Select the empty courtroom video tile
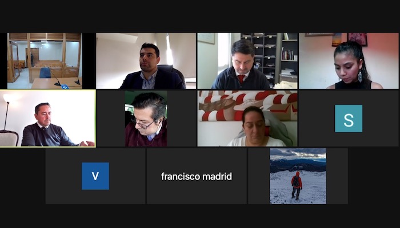 [x=45, y=61]
